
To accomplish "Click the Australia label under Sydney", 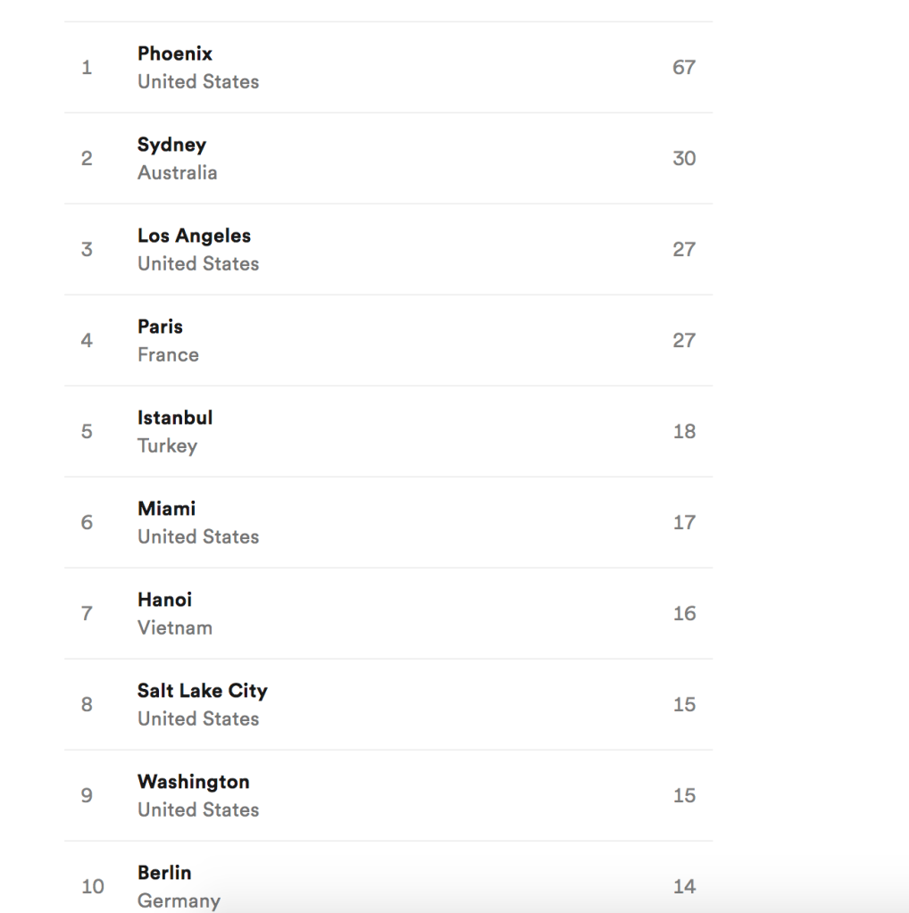I will 177,172.
